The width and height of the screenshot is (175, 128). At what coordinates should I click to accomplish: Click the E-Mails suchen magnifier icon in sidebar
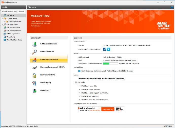tap(5, 24)
